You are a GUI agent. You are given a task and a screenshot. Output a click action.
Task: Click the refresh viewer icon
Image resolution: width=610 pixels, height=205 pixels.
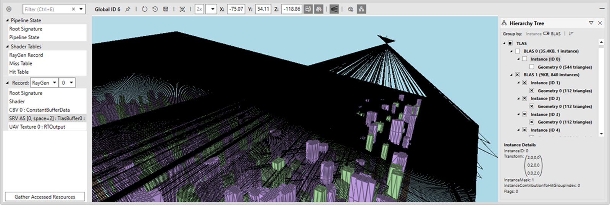(x=144, y=9)
